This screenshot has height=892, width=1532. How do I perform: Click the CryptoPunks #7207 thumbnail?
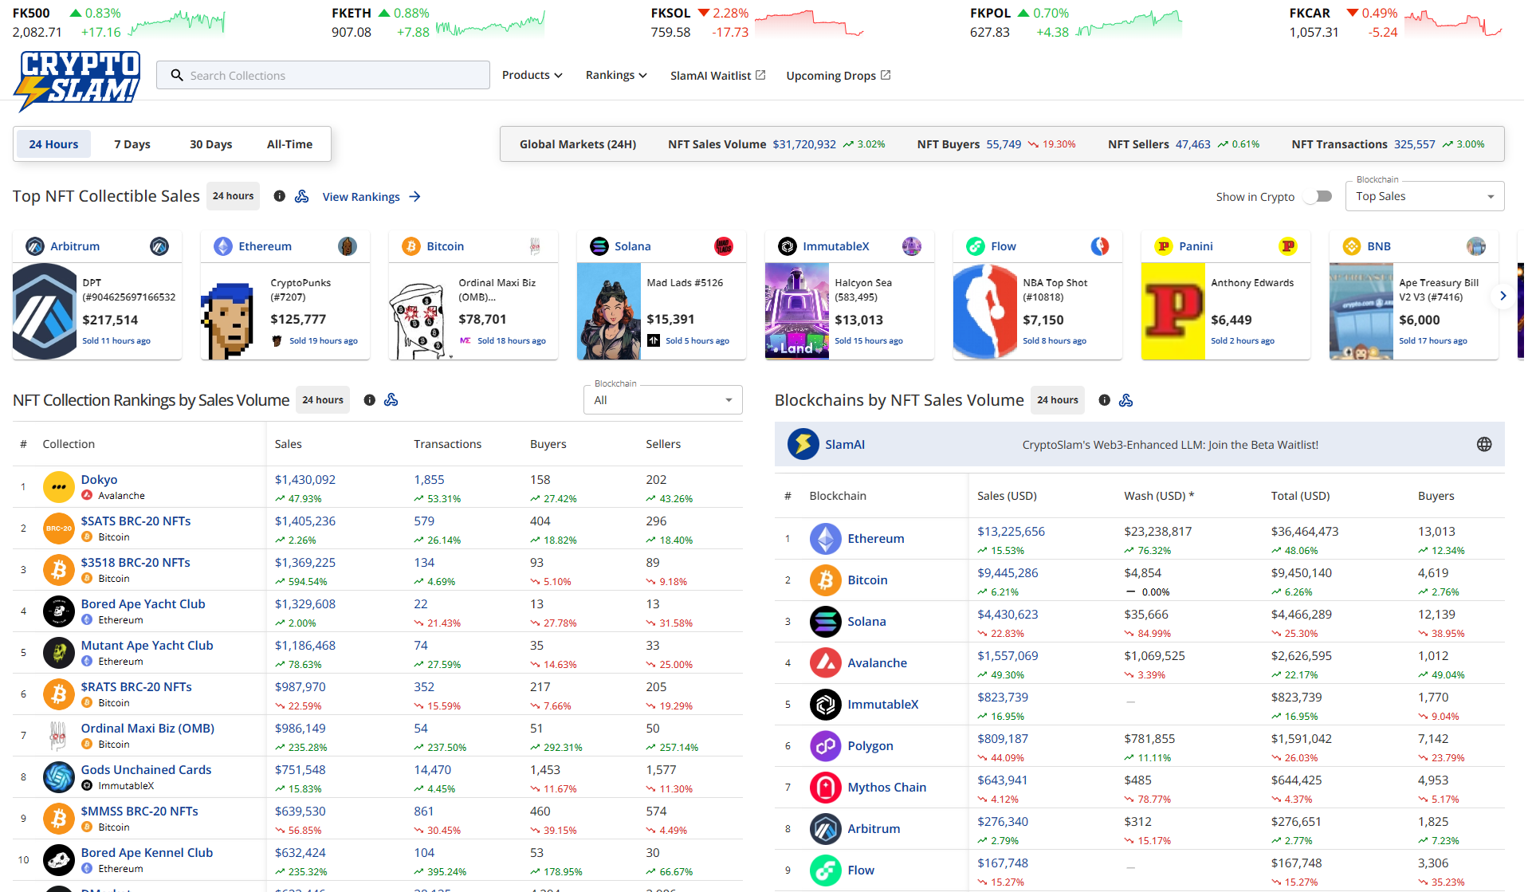pos(232,312)
